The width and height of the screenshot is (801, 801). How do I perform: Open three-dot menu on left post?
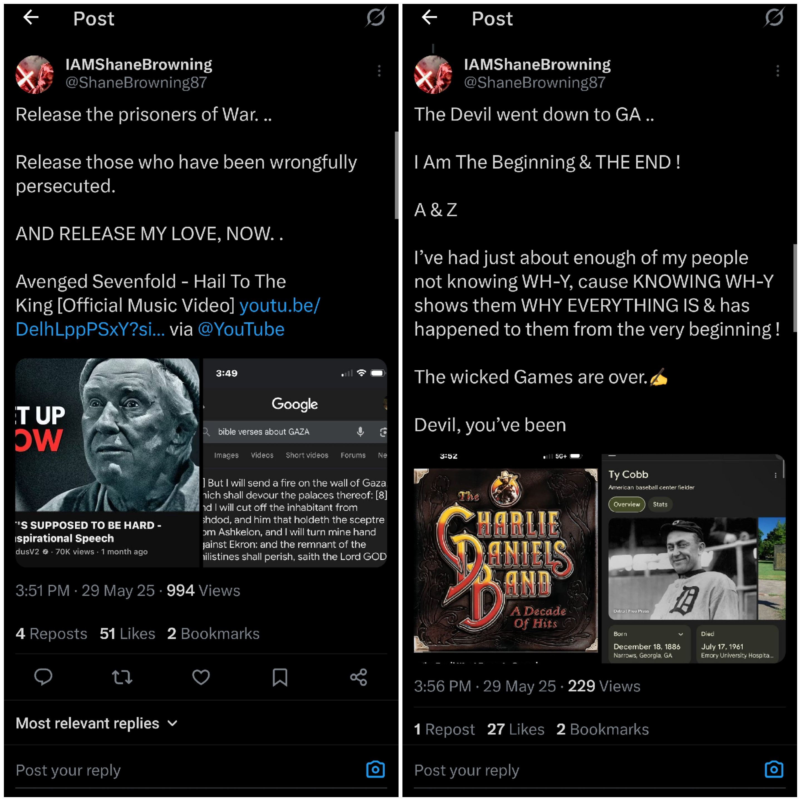pyautogui.click(x=379, y=71)
